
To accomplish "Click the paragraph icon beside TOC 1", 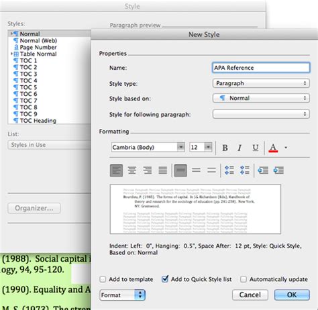I will (x=16, y=60).
